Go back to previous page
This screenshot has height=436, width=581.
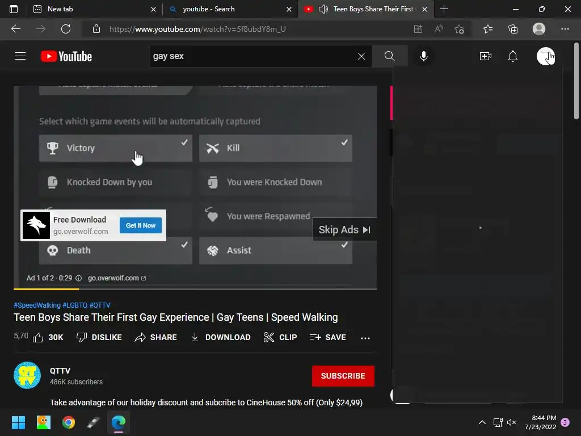tap(16, 29)
